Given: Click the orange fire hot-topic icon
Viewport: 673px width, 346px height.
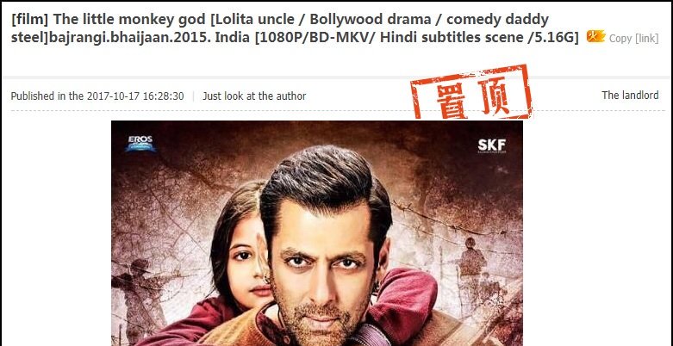Looking at the screenshot, I should pos(595,37).
